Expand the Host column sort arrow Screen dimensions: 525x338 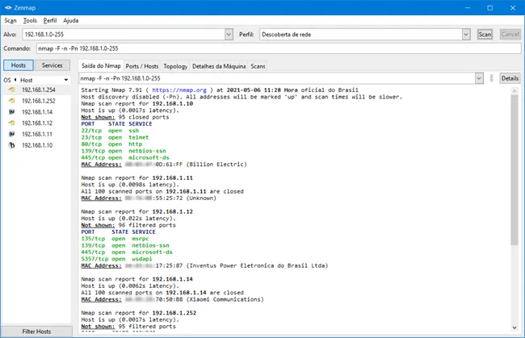66,80
